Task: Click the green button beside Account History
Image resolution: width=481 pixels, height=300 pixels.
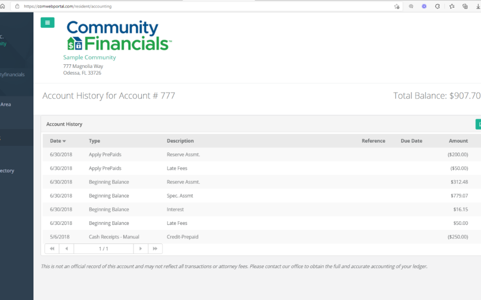Action: [x=478, y=124]
